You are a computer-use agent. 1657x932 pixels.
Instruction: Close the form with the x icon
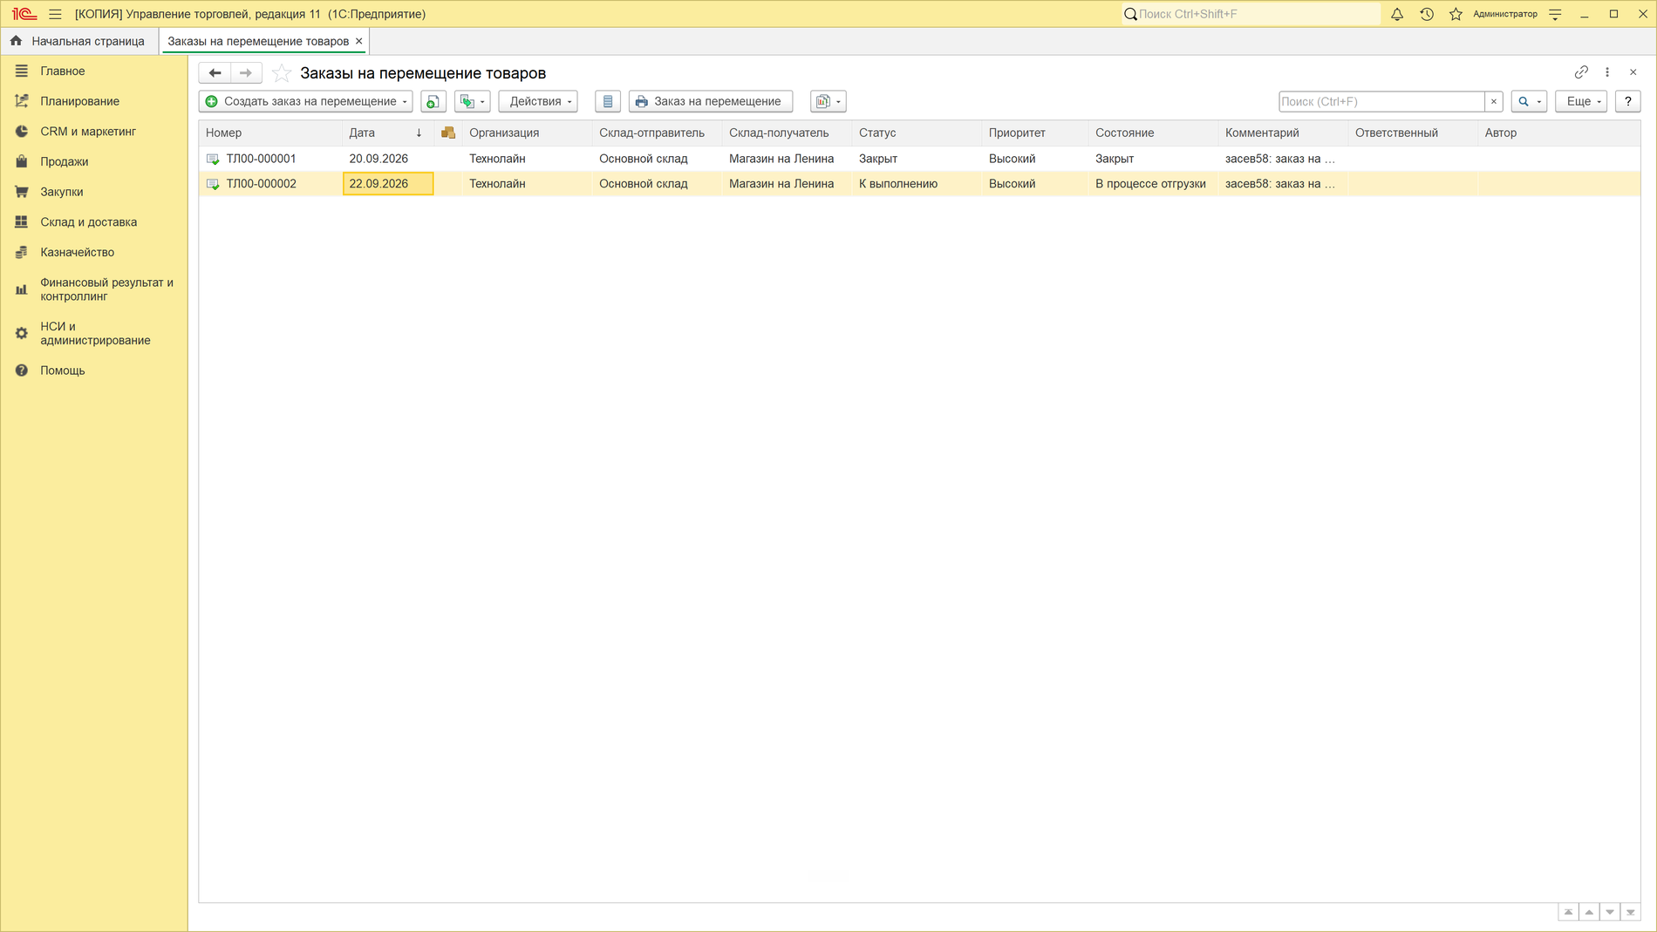coord(1633,72)
